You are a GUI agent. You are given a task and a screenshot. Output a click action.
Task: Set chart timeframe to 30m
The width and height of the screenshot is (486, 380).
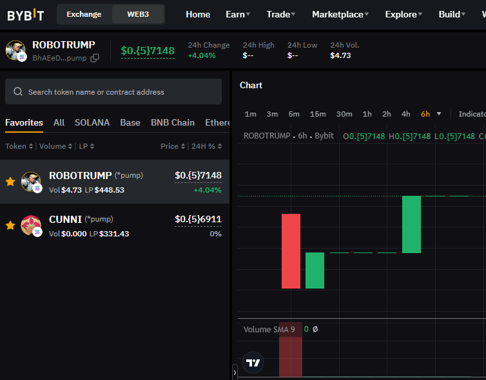(x=344, y=114)
